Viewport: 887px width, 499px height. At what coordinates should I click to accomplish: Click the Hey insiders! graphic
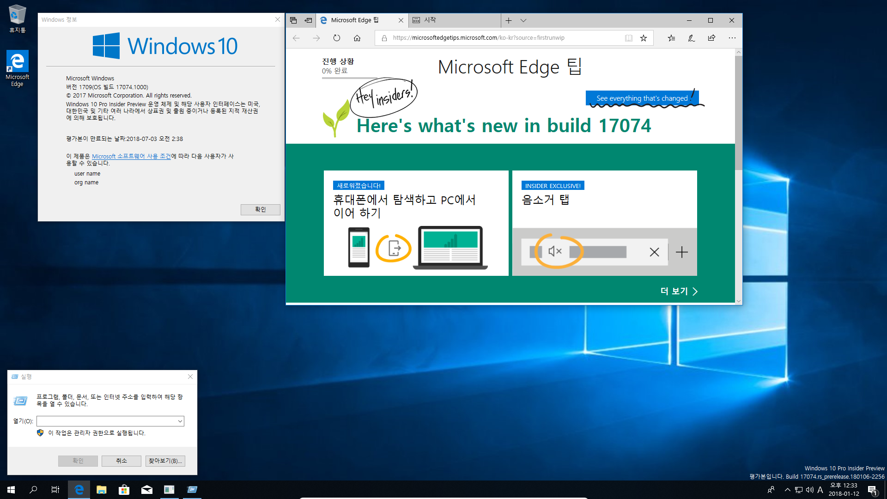[384, 97]
